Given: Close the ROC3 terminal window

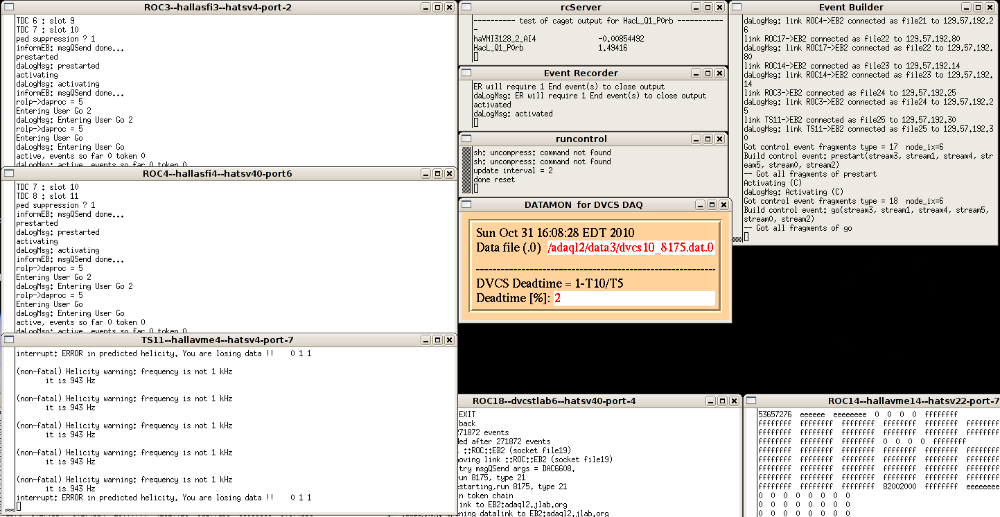Looking at the screenshot, I should pos(449,7).
